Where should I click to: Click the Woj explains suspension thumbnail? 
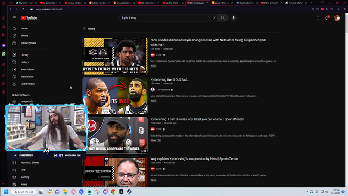115,171
